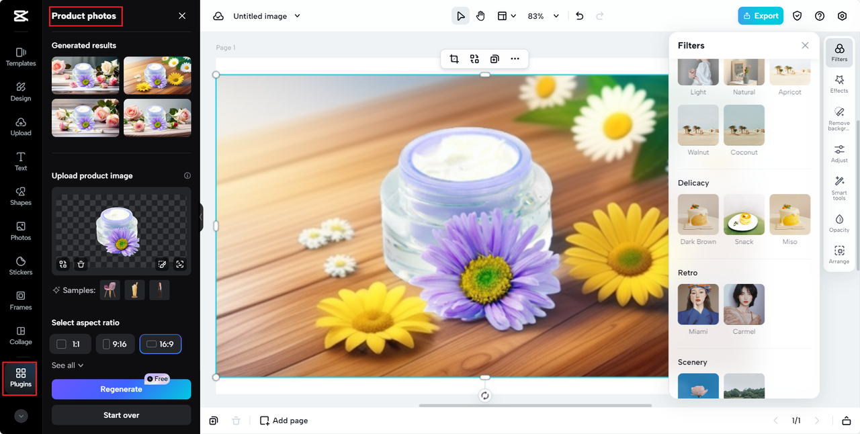Open the Plugins sidebar panel

pos(21,378)
